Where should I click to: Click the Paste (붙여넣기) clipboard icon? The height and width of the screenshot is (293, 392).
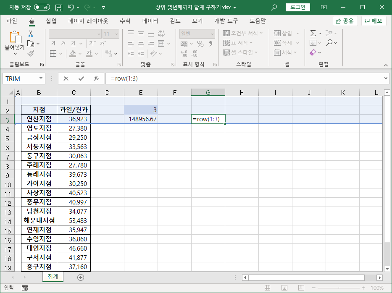pyautogui.click(x=15, y=37)
